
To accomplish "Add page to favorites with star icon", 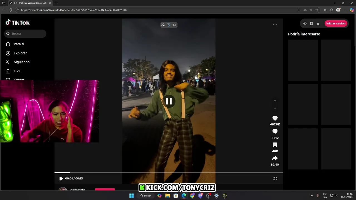I will click(x=317, y=10).
